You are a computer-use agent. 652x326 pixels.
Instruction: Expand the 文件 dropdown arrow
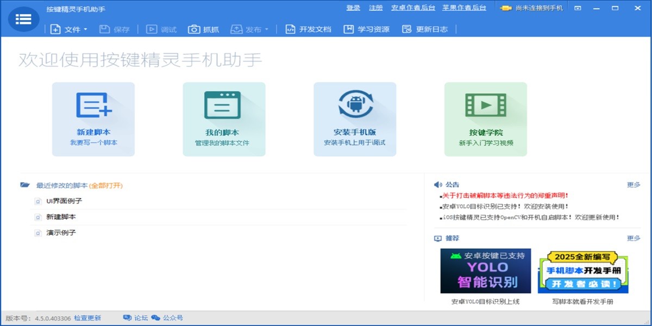pyautogui.click(x=86, y=30)
